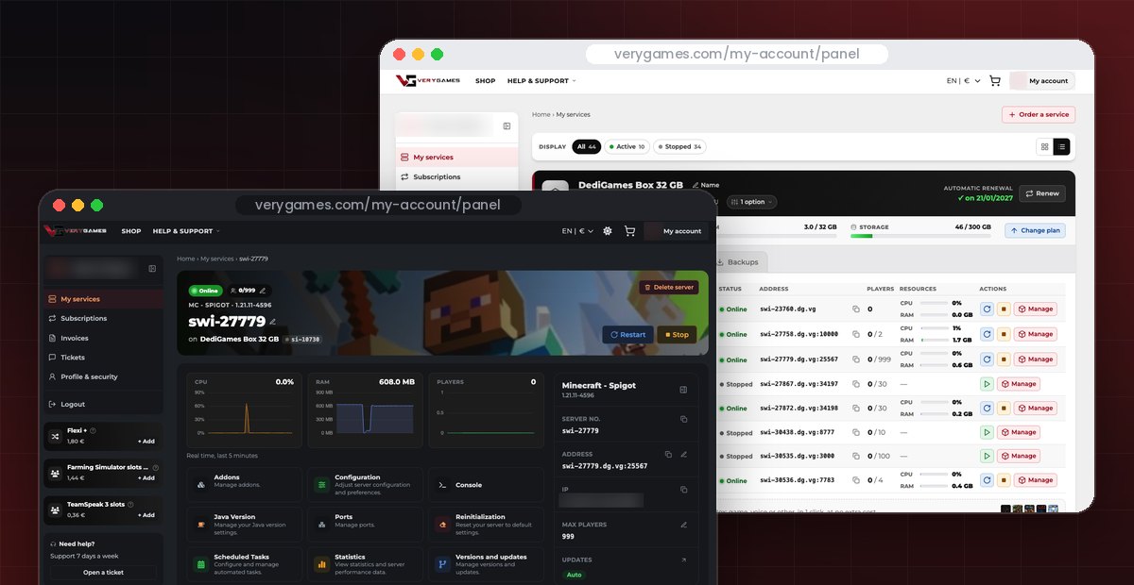Viewport: 1134px width, 585px height.
Task: Click the Delete server button
Action: (x=669, y=287)
